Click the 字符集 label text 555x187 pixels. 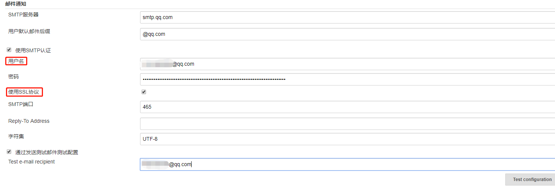click(x=16, y=136)
